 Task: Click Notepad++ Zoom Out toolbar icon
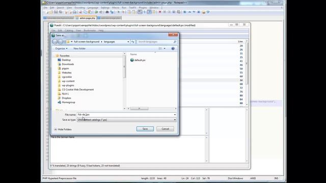(x=123, y=12)
